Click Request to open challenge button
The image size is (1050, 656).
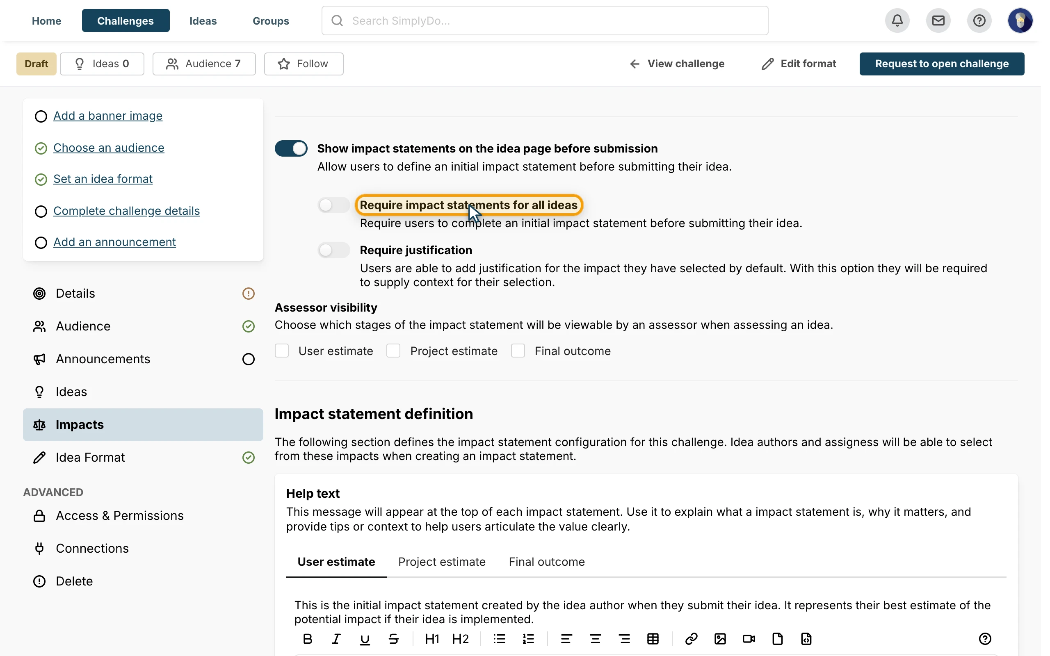[942, 64]
